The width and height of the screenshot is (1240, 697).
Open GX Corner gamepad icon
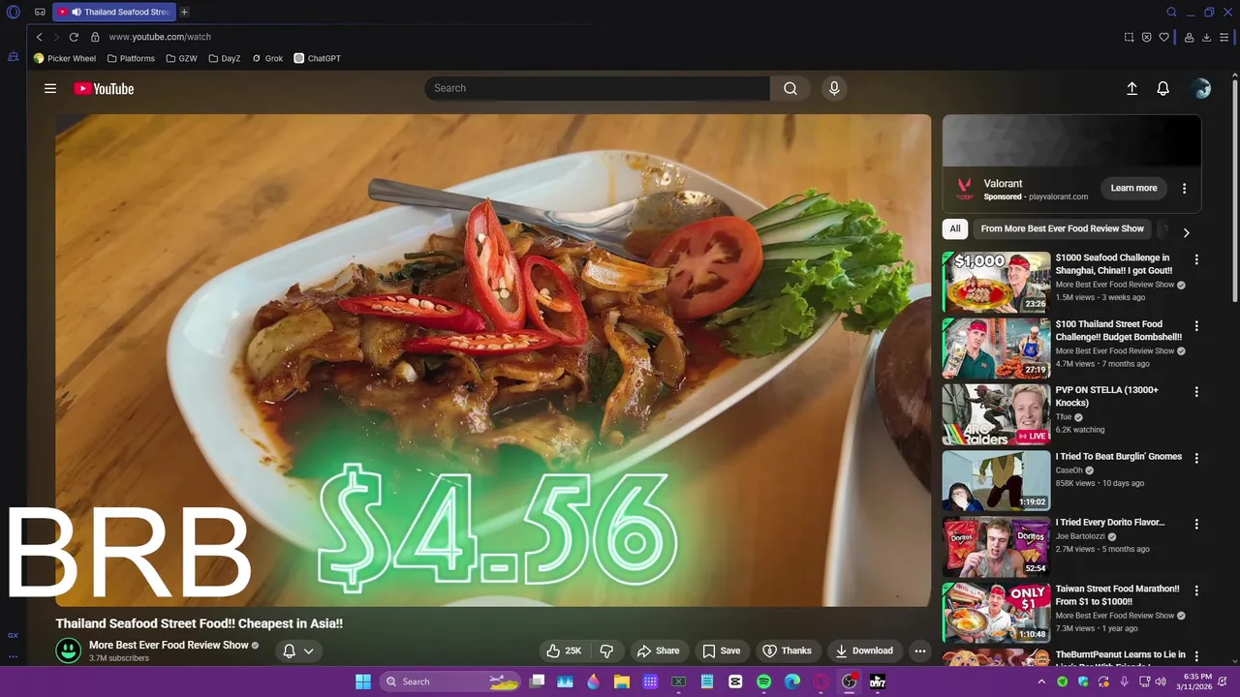point(40,13)
